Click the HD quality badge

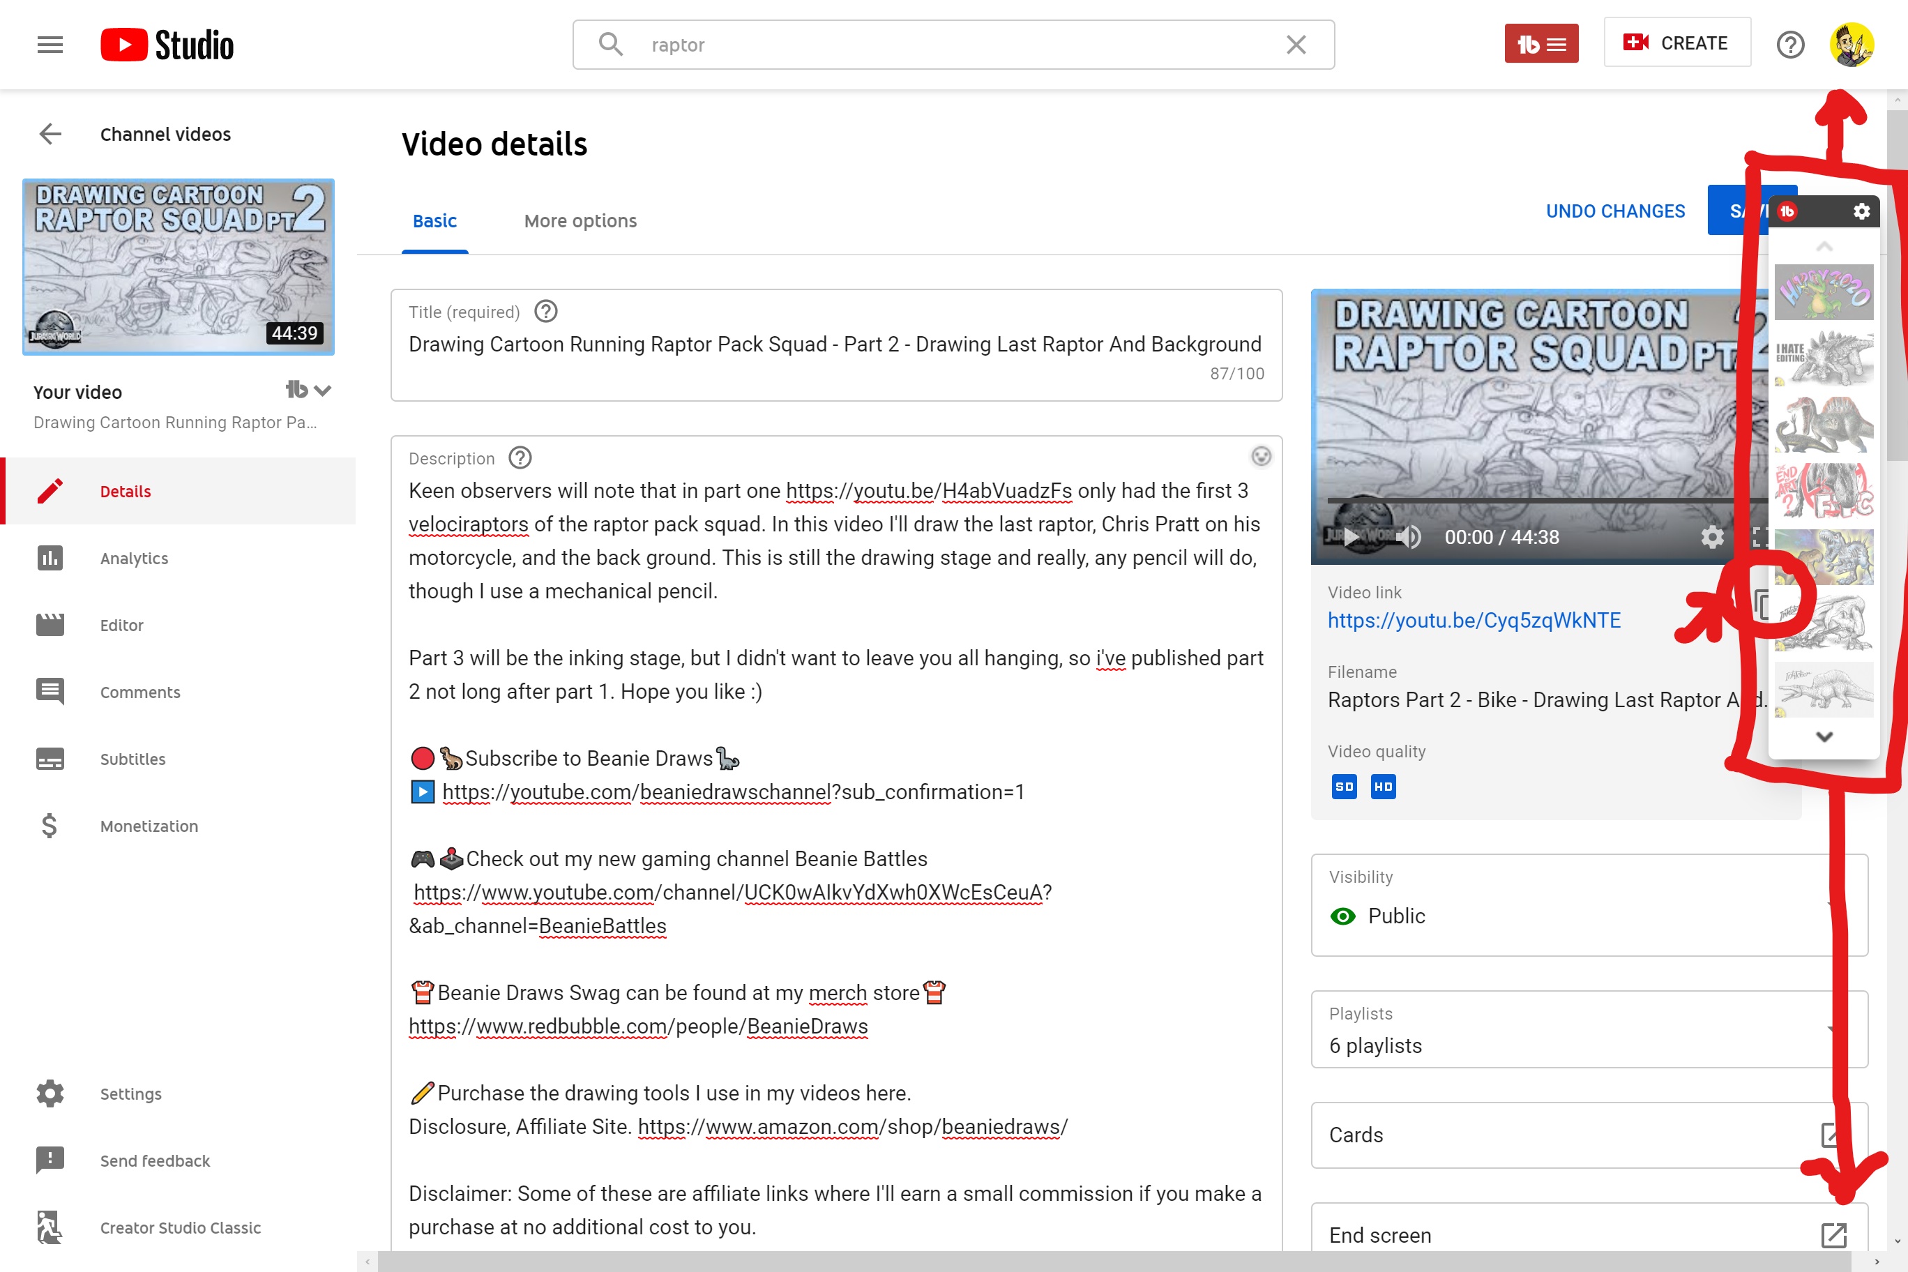click(1383, 786)
